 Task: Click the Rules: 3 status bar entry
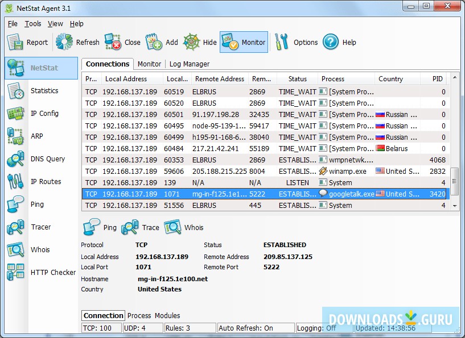click(x=190, y=328)
